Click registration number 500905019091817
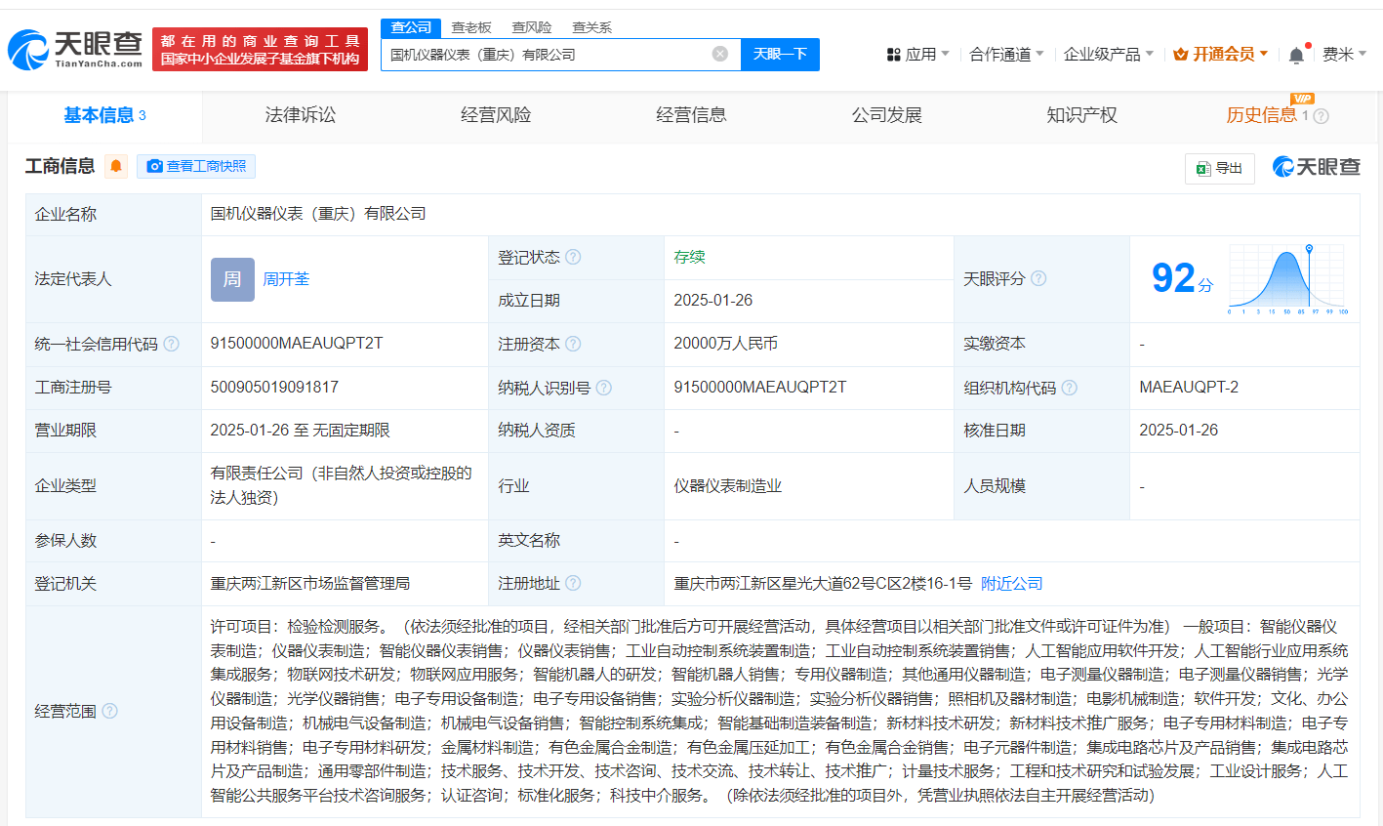Image resolution: width=1383 pixels, height=826 pixels. click(x=274, y=388)
